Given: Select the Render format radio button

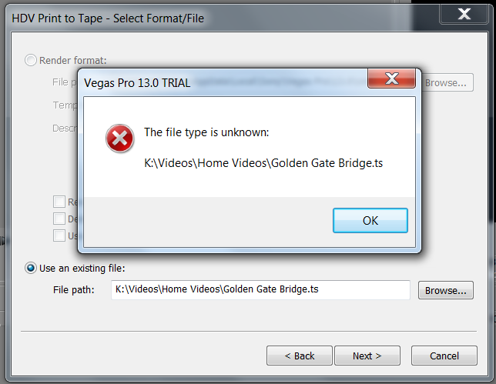Looking at the screenshot, I should pos(31,60).
